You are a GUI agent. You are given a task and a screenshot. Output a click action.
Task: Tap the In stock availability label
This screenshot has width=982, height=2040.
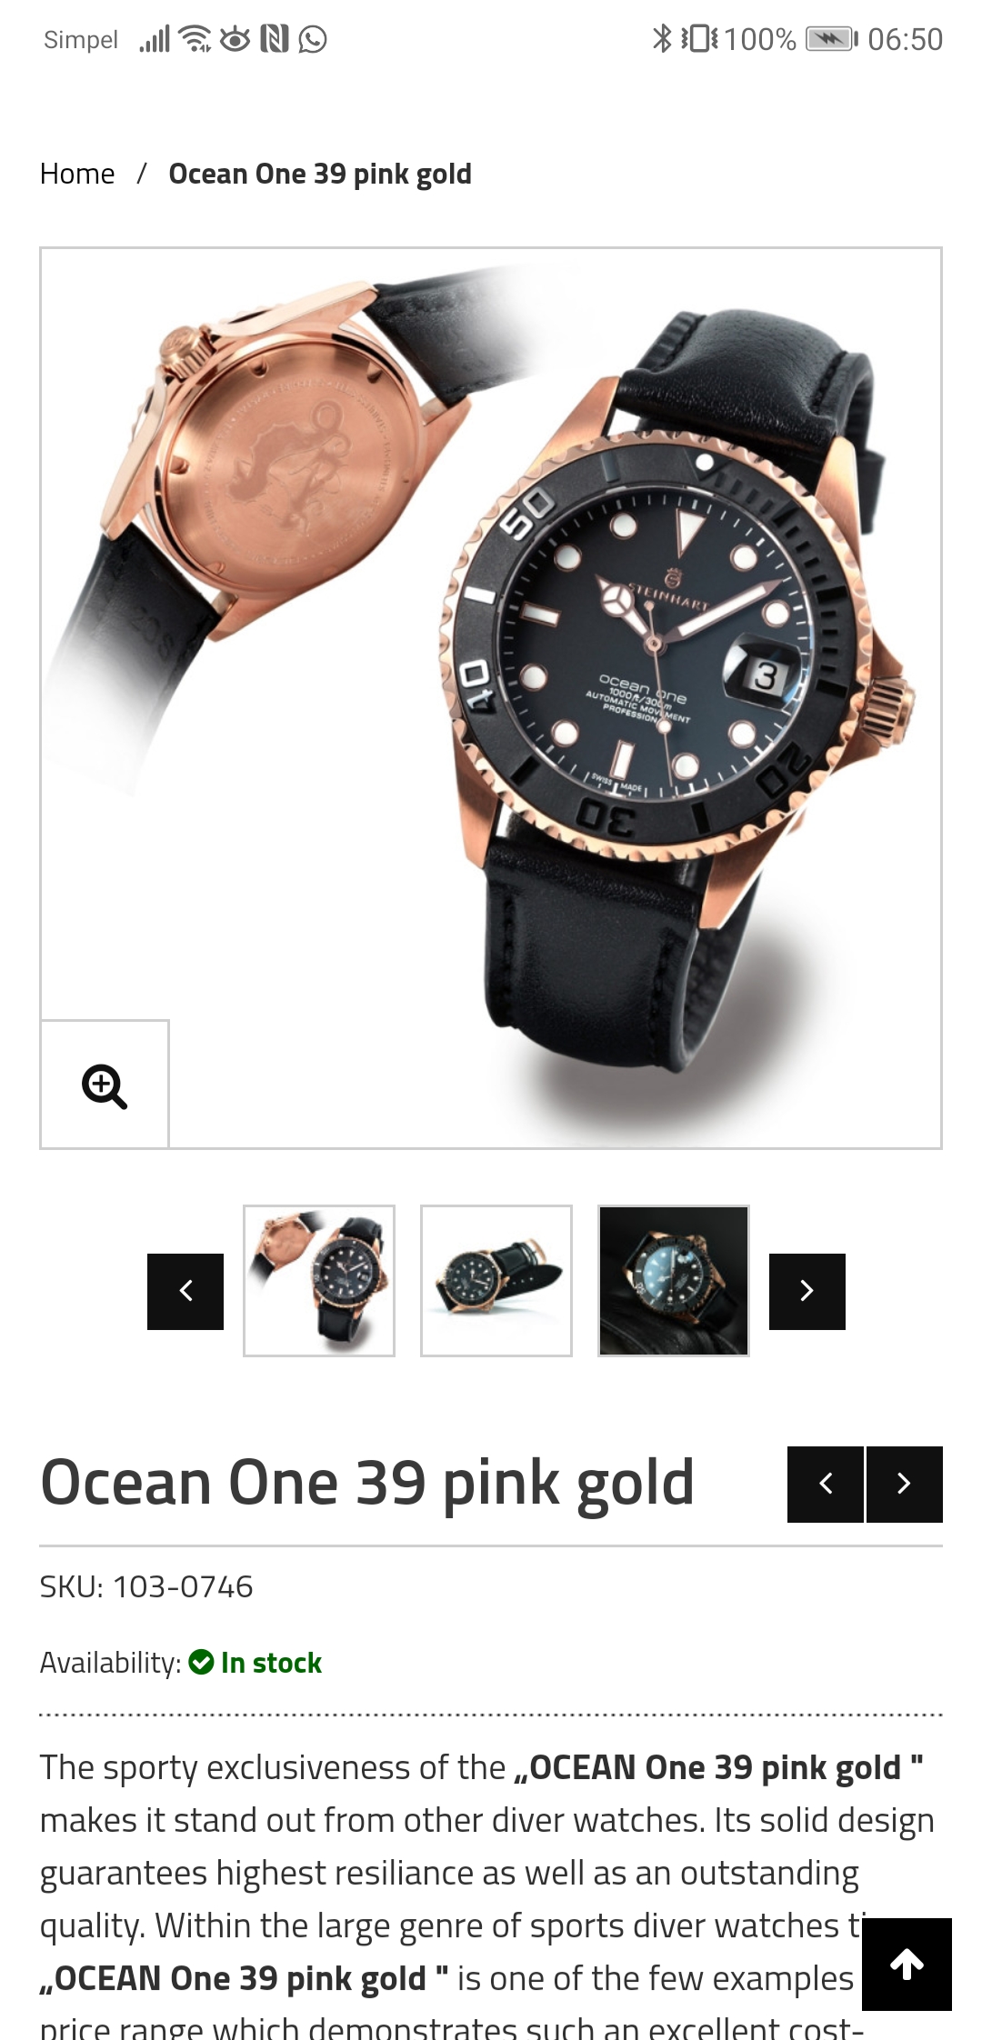(x=271, y=1663)
